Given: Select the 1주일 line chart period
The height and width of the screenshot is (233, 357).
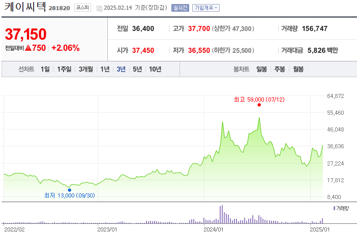Looking at the screenshot, I should pyautogui.click(x=64, y=69).
